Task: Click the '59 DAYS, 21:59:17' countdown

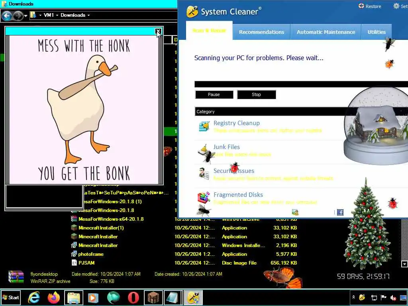Action: pos(363,277)
